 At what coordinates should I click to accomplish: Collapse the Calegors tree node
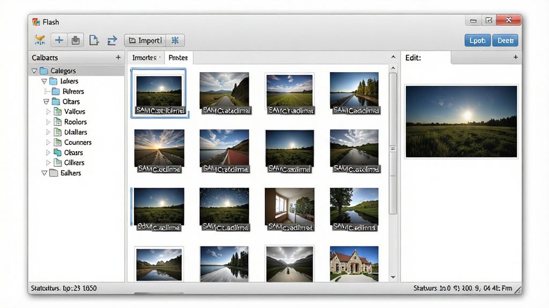[x=34, y=71]
